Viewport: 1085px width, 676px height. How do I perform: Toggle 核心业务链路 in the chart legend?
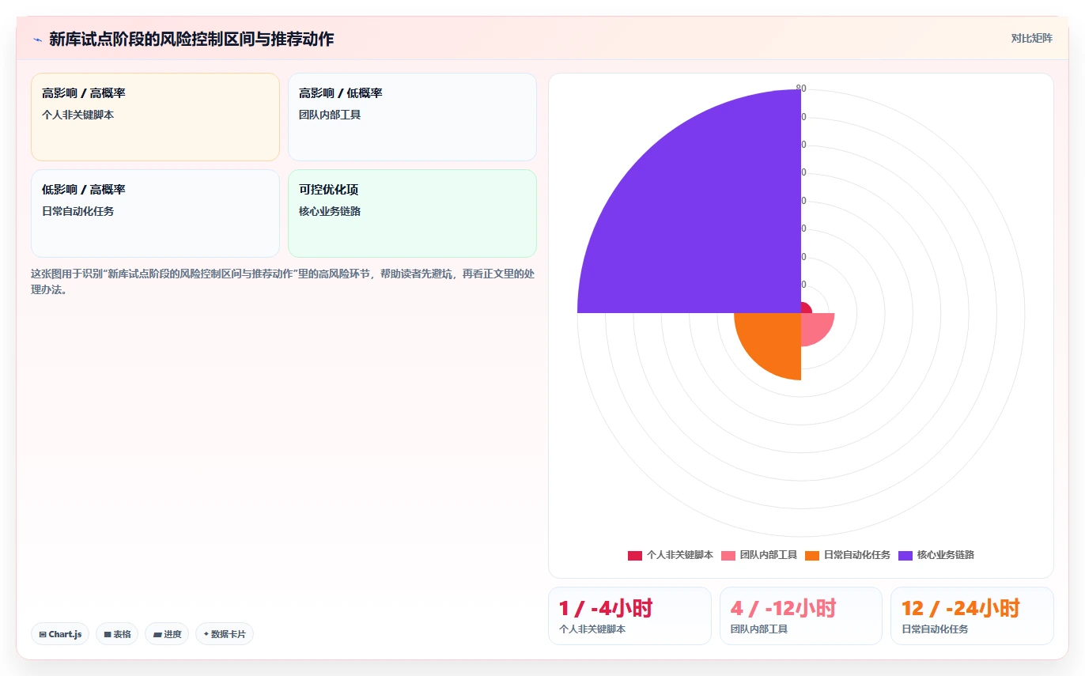(x=936, y=555)
